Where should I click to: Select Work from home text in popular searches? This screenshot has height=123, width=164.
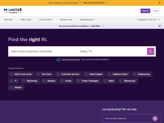23,74
